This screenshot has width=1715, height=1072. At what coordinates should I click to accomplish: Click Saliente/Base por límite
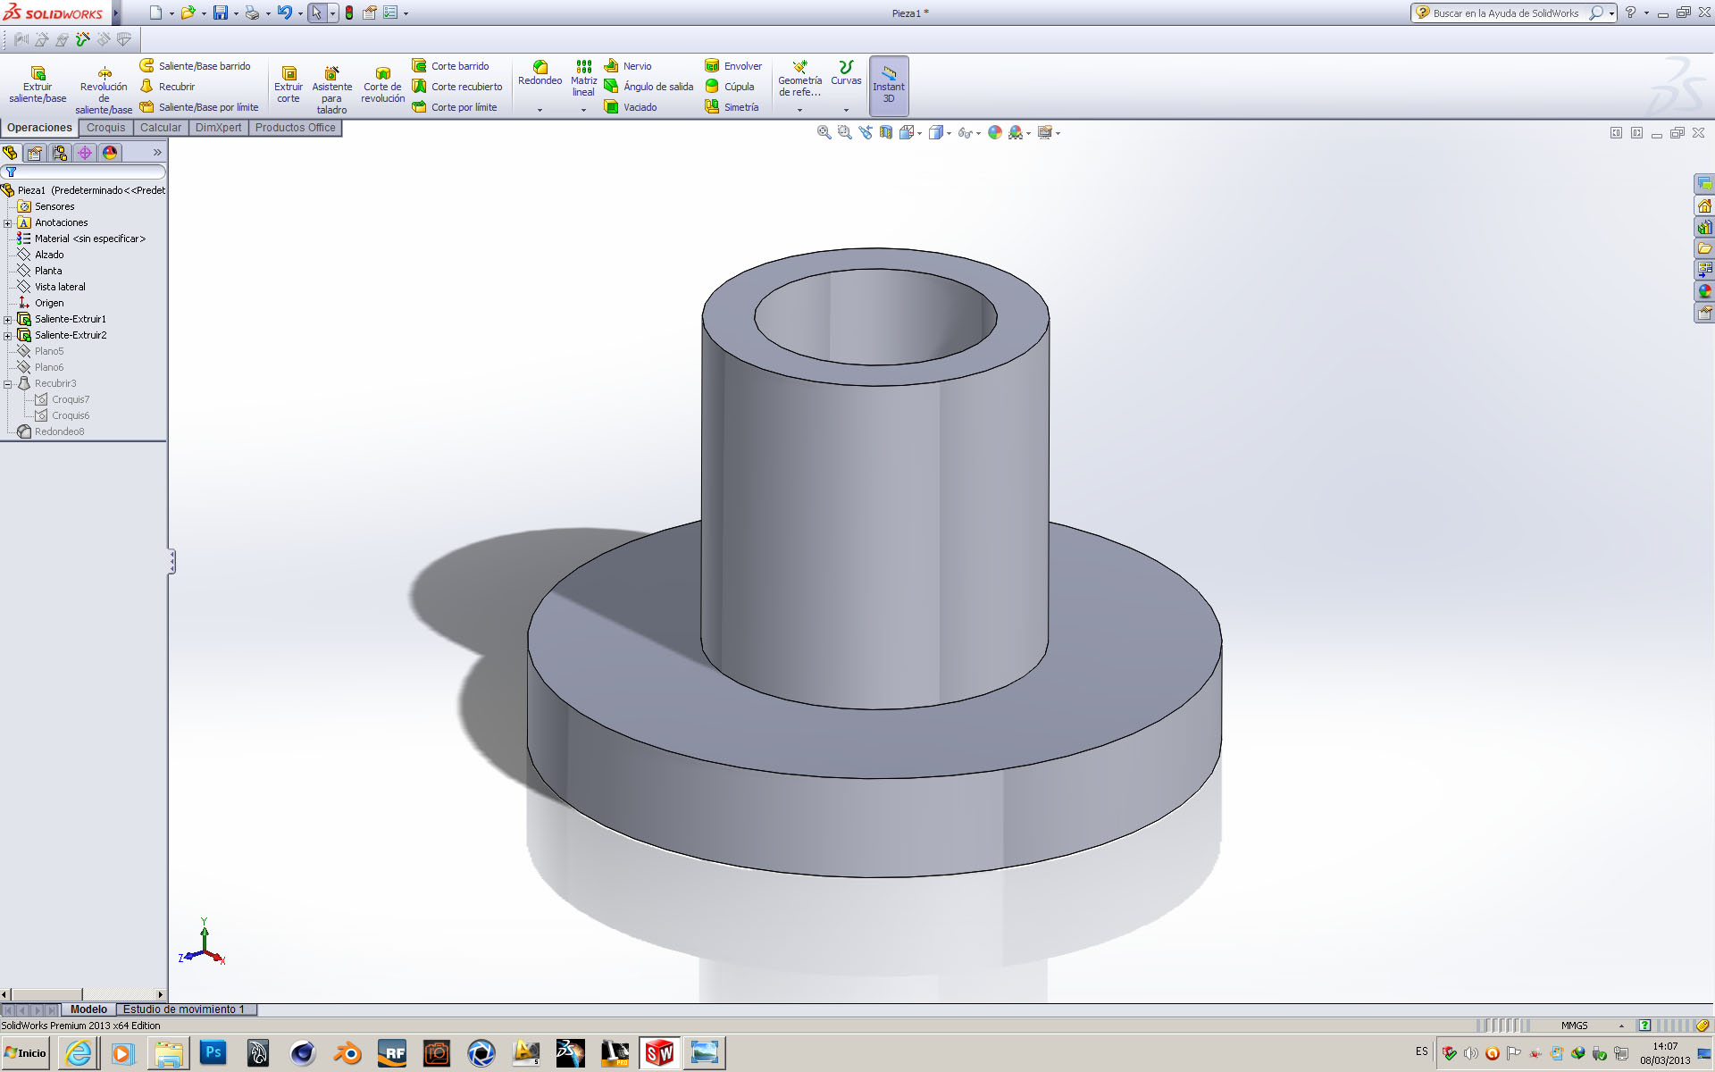click(x=199, y=107)
